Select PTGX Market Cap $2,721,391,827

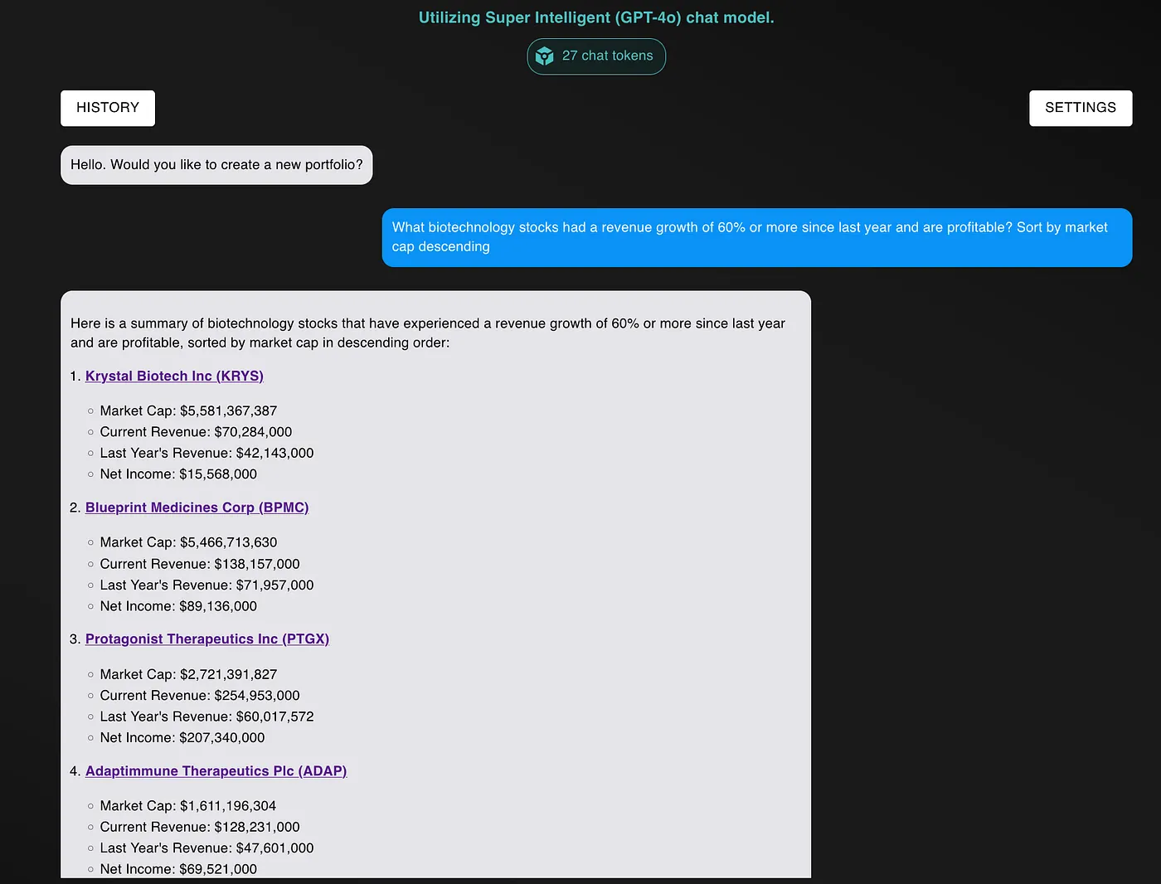click(x=188, y=674)
